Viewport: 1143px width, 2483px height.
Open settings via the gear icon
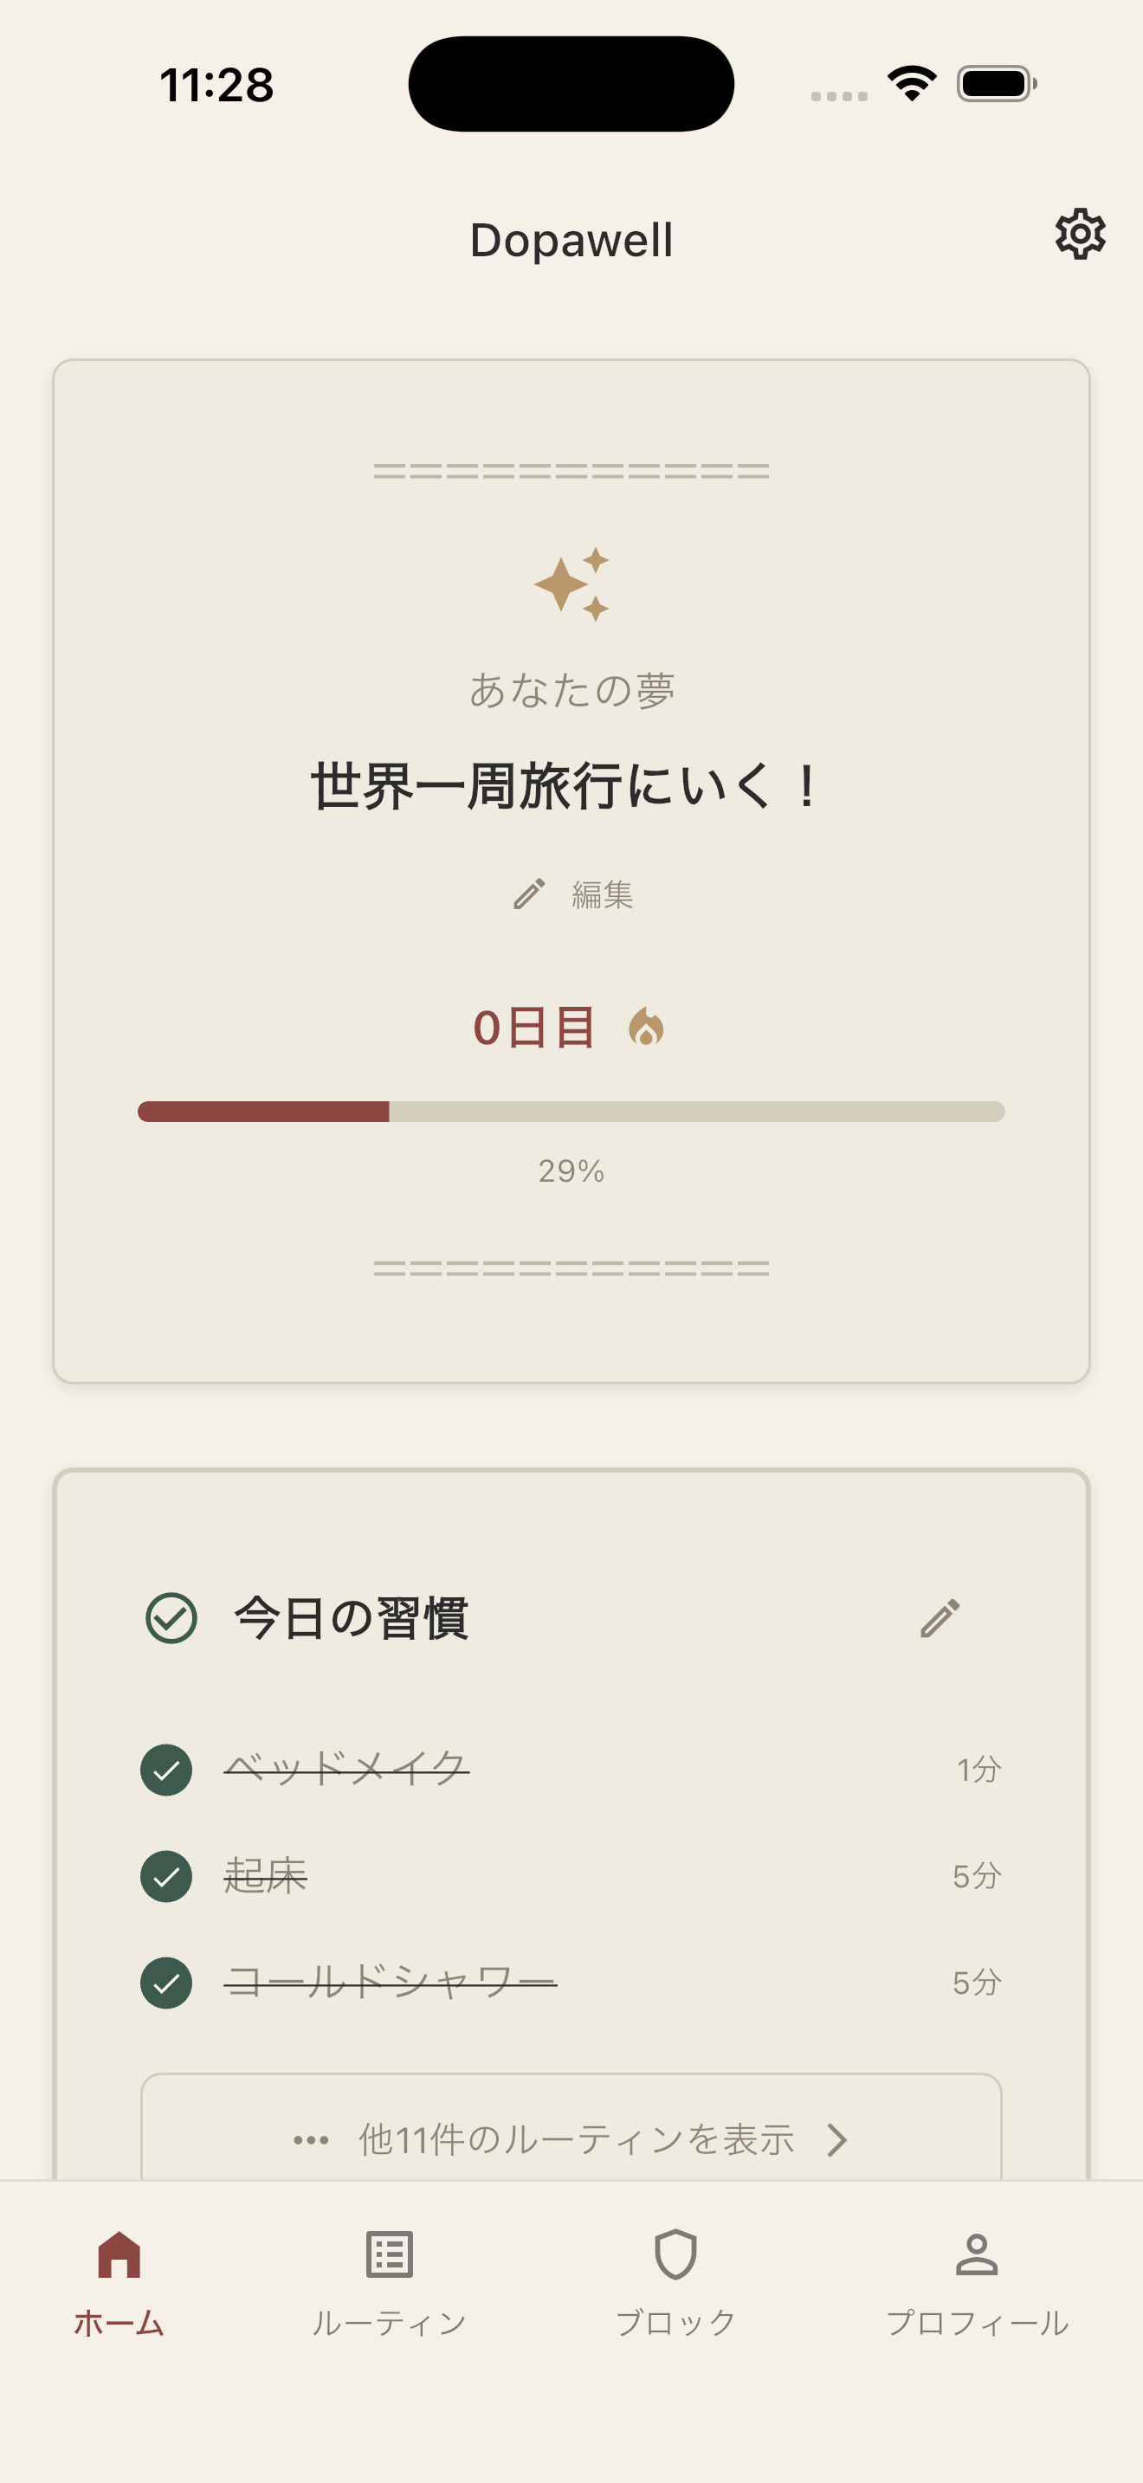1080,235
